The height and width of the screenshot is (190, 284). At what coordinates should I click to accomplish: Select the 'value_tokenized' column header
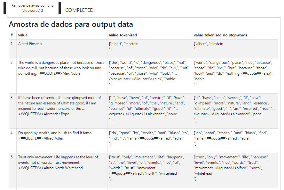coord(150,35)
